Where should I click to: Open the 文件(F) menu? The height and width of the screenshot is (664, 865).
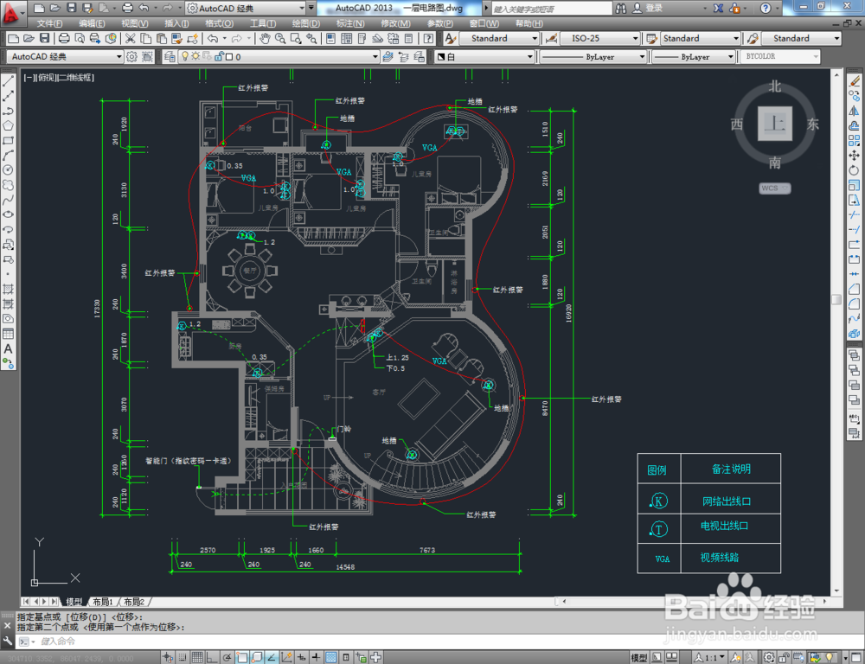(x=49, y=23)
